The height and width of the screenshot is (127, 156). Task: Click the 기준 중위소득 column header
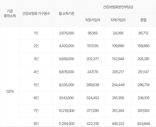[x=10, y=14]
